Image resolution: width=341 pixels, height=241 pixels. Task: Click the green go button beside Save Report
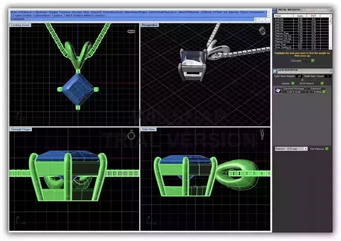pyautogui.click(x=322, y=83)
